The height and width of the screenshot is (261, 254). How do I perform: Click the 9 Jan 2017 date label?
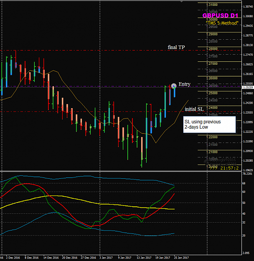click(x=124, y=258)
